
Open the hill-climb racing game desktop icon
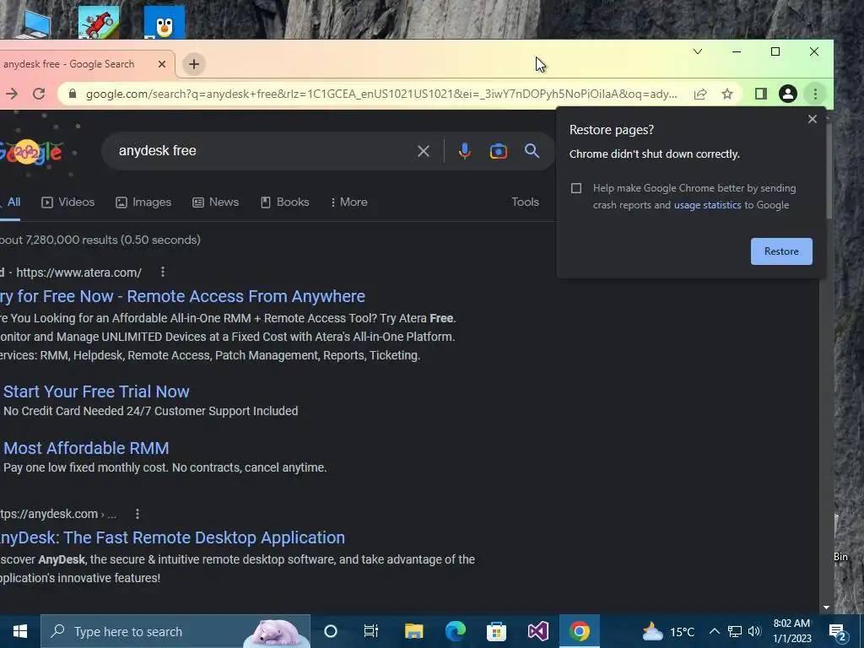(98, 22)
